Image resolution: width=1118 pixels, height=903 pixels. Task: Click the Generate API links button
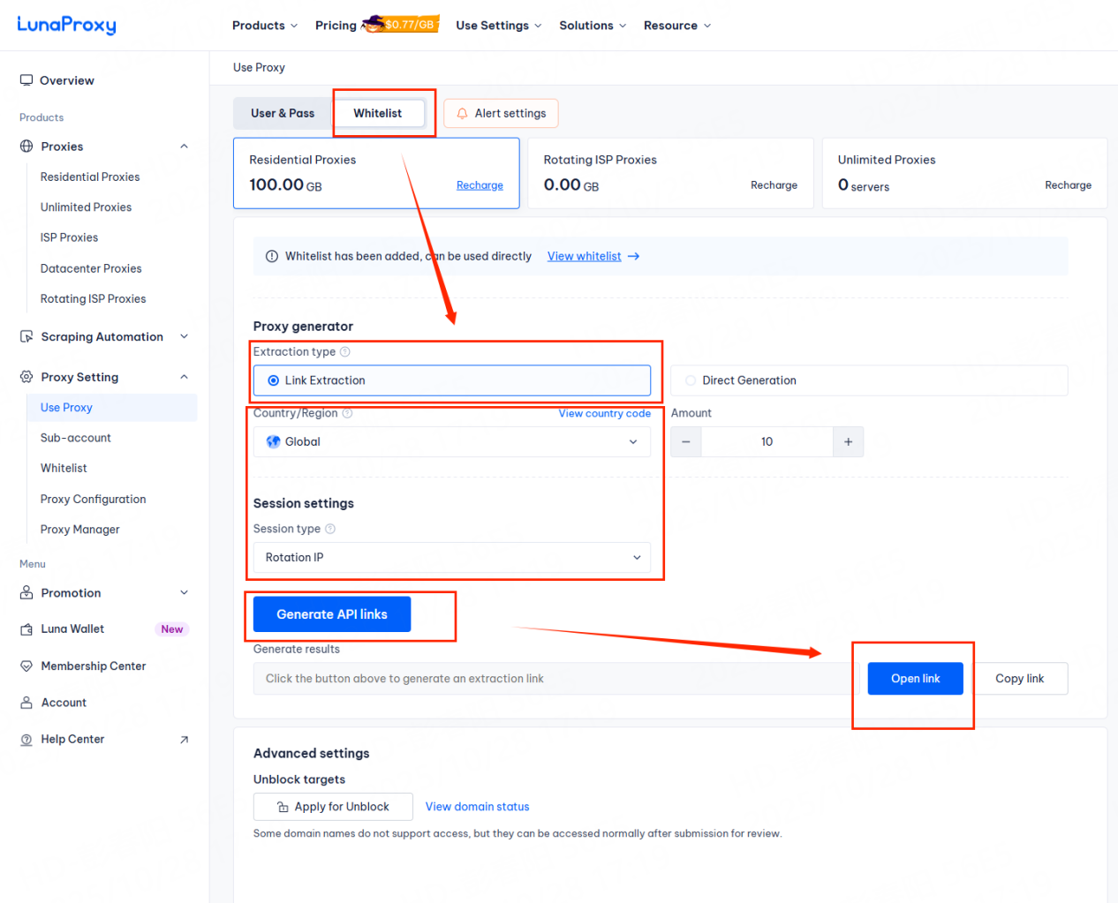pos(330,613)
